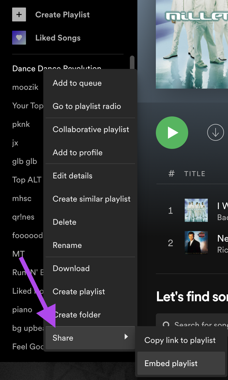
Task: Click Create playlist menu entry
Action: tap(90, 292)
